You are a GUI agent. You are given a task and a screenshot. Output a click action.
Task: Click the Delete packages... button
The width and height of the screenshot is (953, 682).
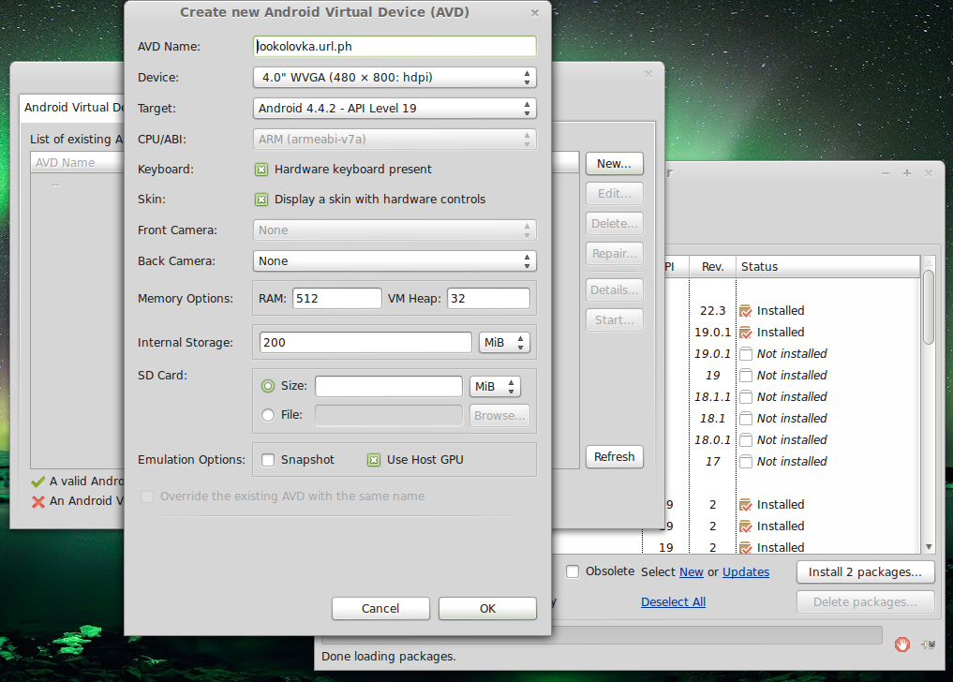pyautogui.click(x=865, y=602)
